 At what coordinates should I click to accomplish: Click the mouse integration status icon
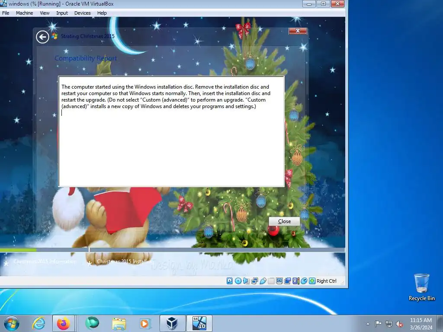[304, 281]
